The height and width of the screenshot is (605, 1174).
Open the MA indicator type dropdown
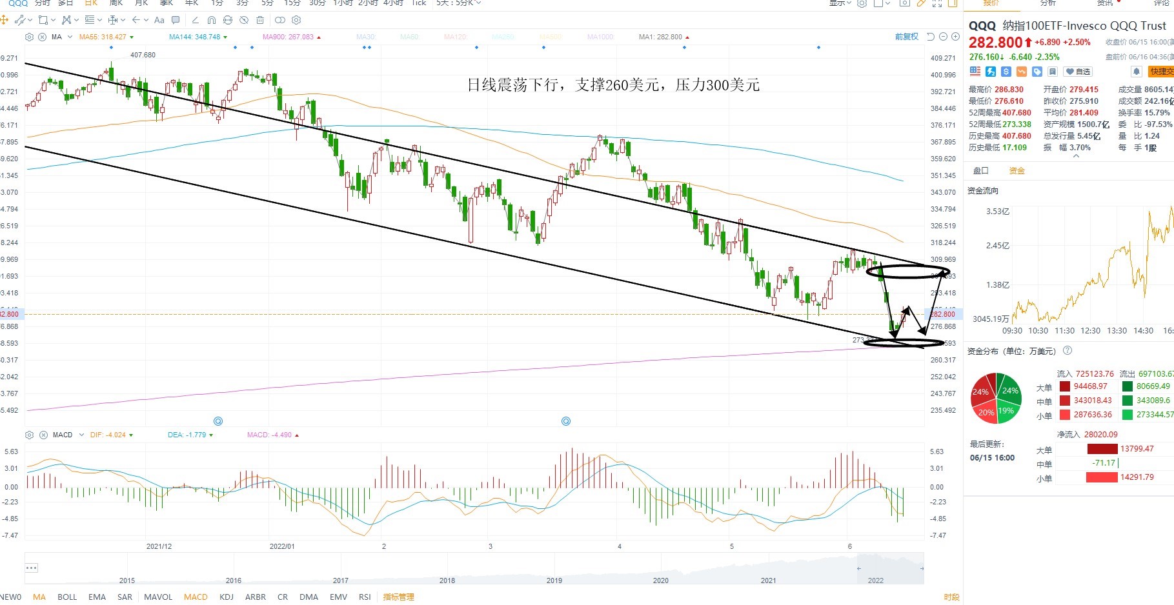tap(70, 37)
